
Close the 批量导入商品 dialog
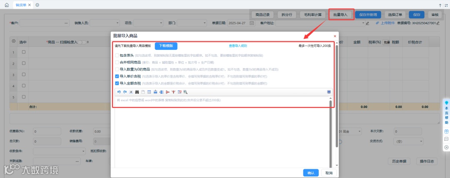[x=335, y=36]
